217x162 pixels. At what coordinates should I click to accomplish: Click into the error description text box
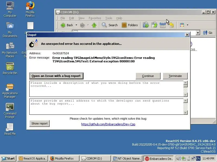tap(106, 89)
